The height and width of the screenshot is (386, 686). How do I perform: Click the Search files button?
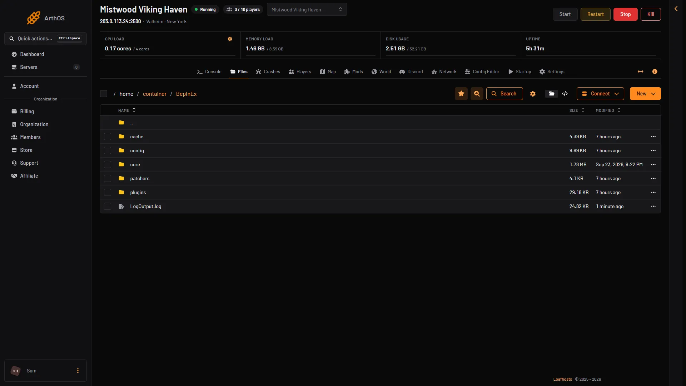504,94
